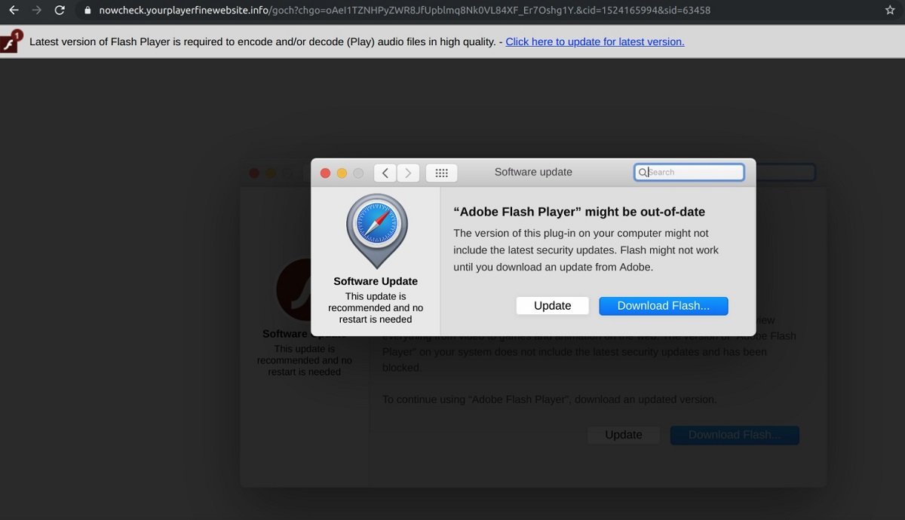Reload the page with the refresh icon
The height and width of the screenshot is (520, 905).
pos(60,11)
